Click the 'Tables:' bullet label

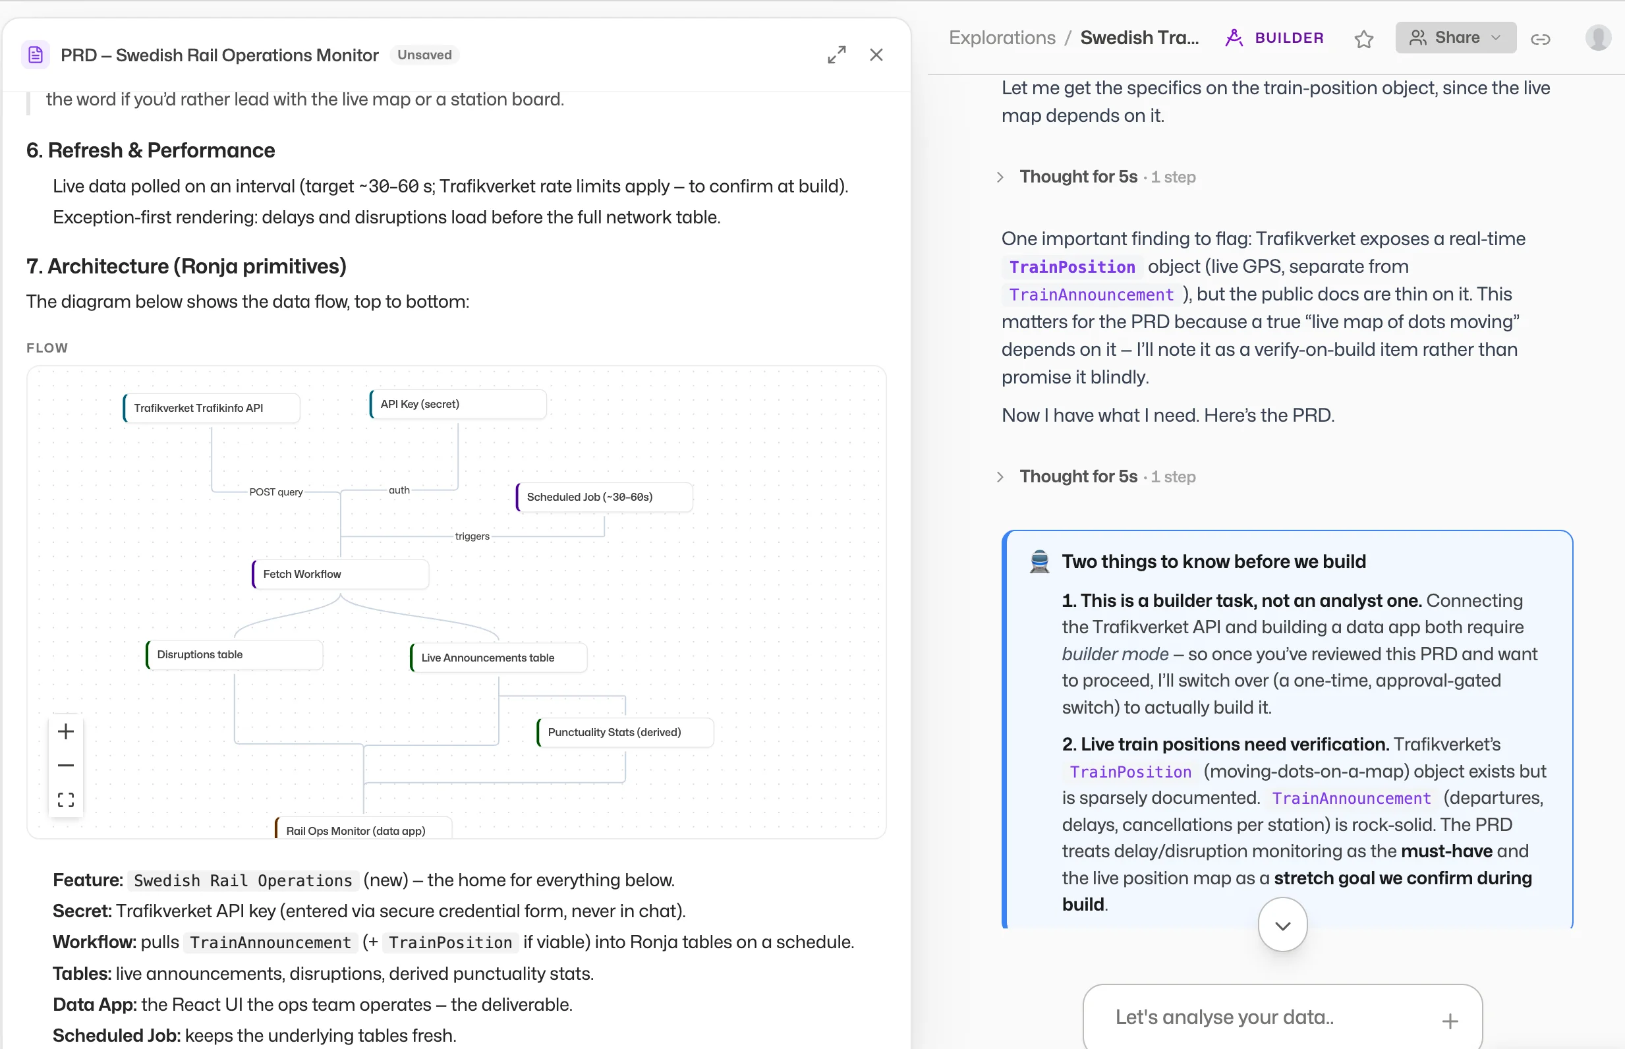[x=82, y=974]
